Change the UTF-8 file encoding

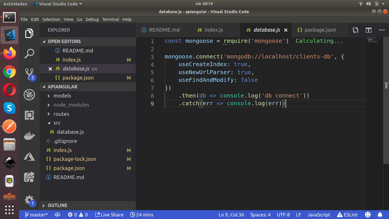[x=283, y=215]
